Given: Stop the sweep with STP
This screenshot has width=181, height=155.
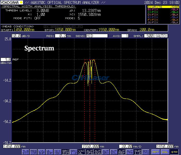Looking at the screenshot, I should [x=174, y=152].
